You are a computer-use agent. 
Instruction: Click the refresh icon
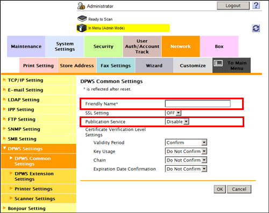[256, 28]
